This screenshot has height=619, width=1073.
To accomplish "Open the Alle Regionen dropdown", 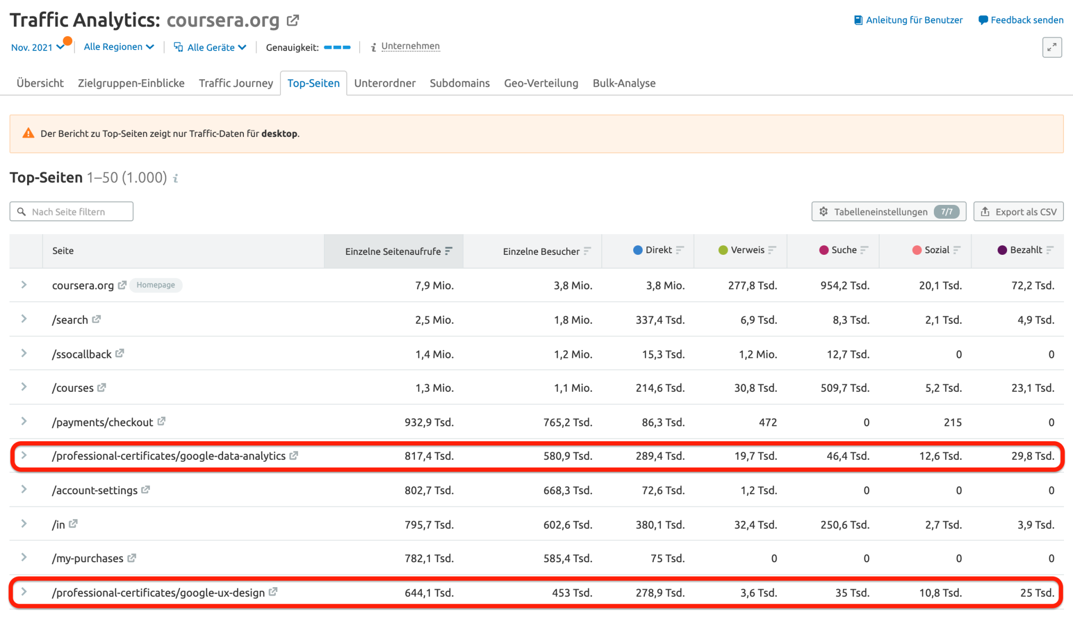I will coord(119,47).
